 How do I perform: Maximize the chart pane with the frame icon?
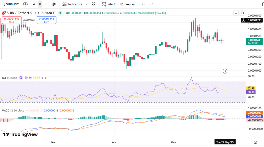[x=242, y=13]
